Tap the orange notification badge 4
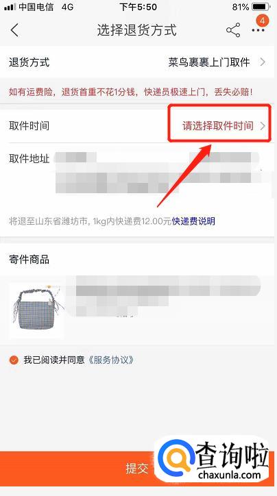The width and height of the screenshot is (277, 496). tap(262, 21)
